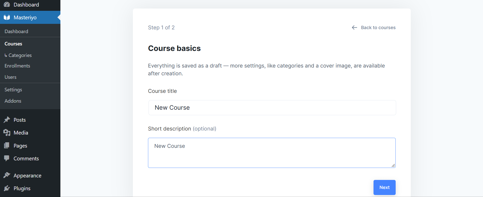Click the 'Everything is saved as a draft' note
This screenshot has height=197, width=483.
(267, 70)
